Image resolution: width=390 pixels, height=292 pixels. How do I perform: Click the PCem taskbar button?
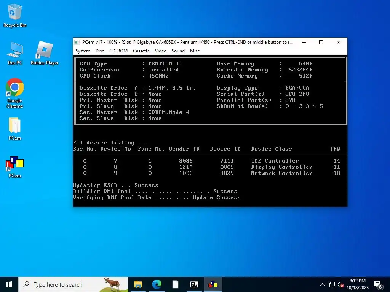click(x=213, y=284)
